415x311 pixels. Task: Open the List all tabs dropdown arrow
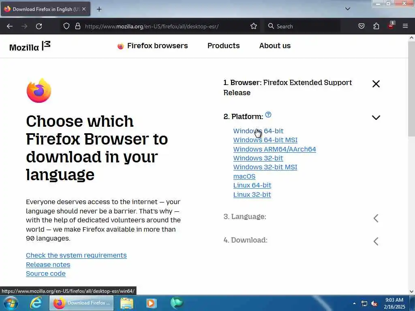pos(348,9)
